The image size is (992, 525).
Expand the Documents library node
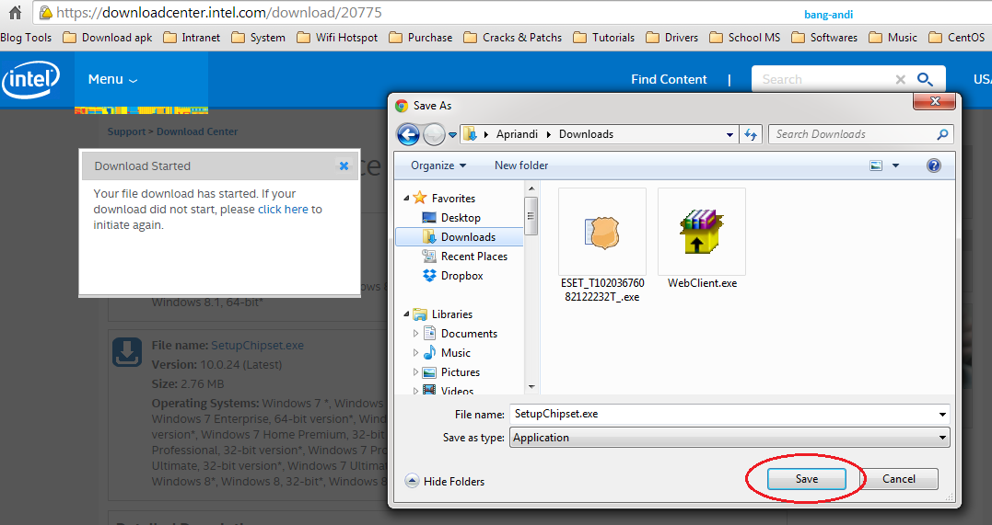pyautogui.click(x=415, y=333)
